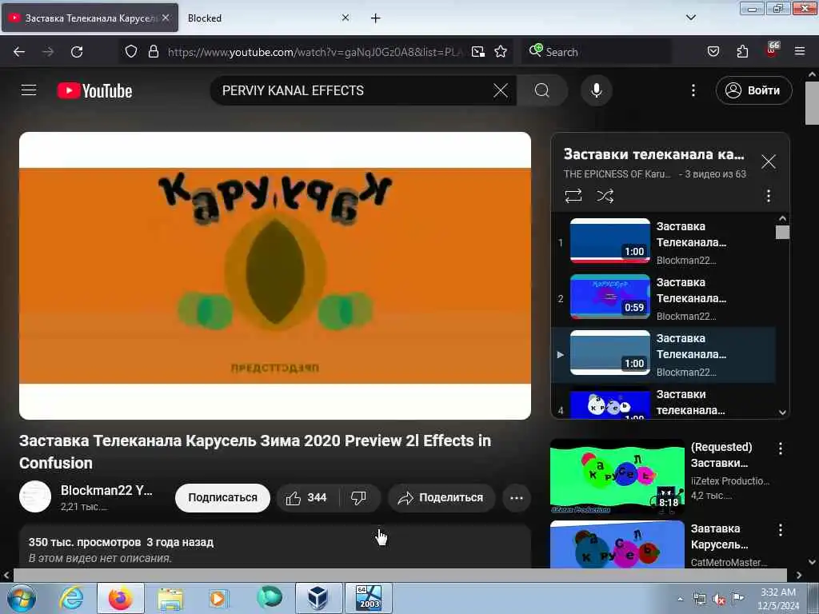Open the (Requested) Заставки recommended video thumbnail
Image resolution: width=819 pixels, height=614 pixels.
pyautogui.click(x=617, y=476)
